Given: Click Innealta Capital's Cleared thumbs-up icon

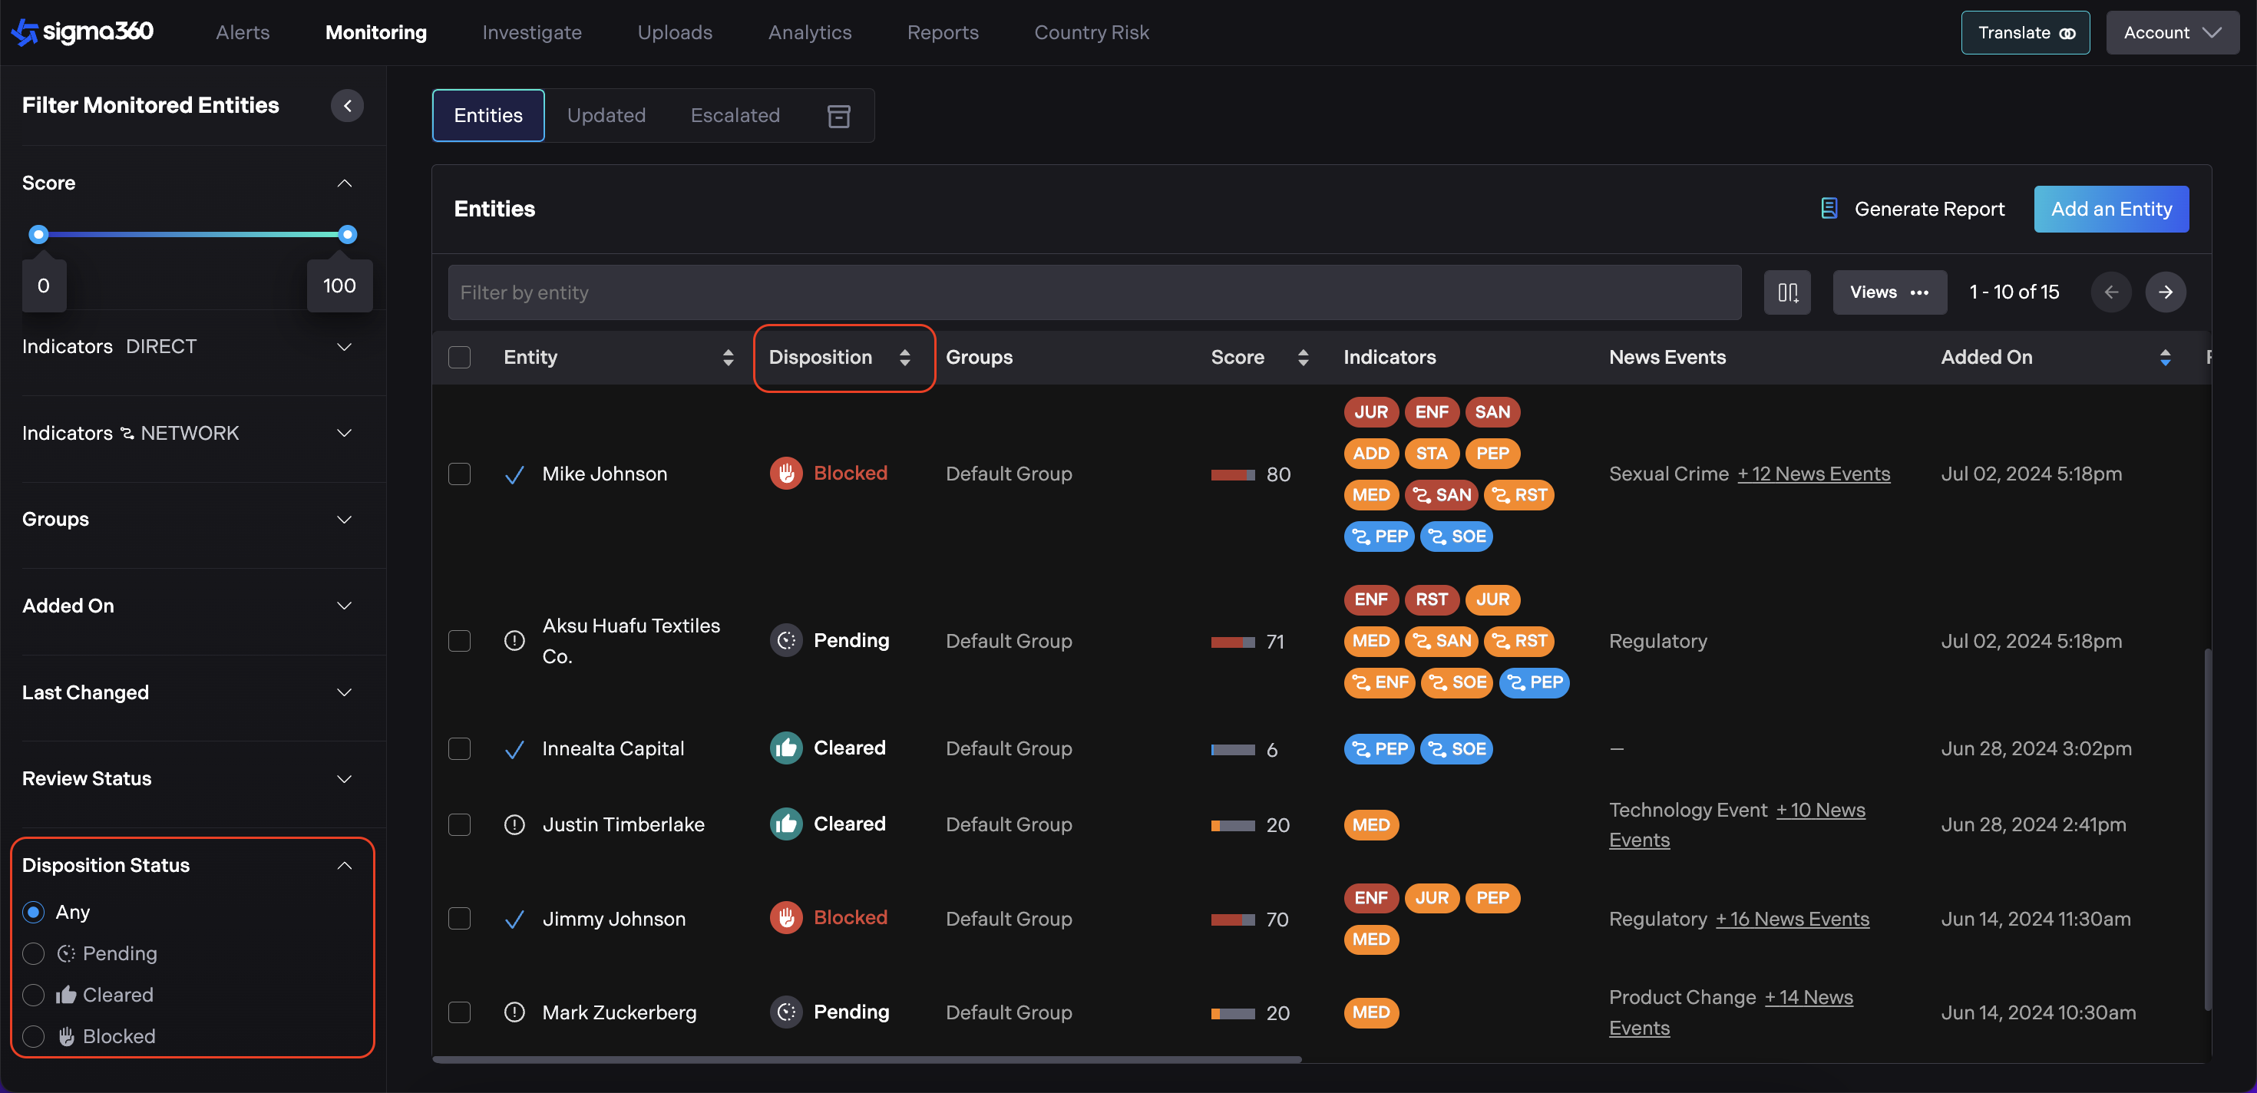Looking at the screenshot, I should pyautogui.click(x=786, y=749).
